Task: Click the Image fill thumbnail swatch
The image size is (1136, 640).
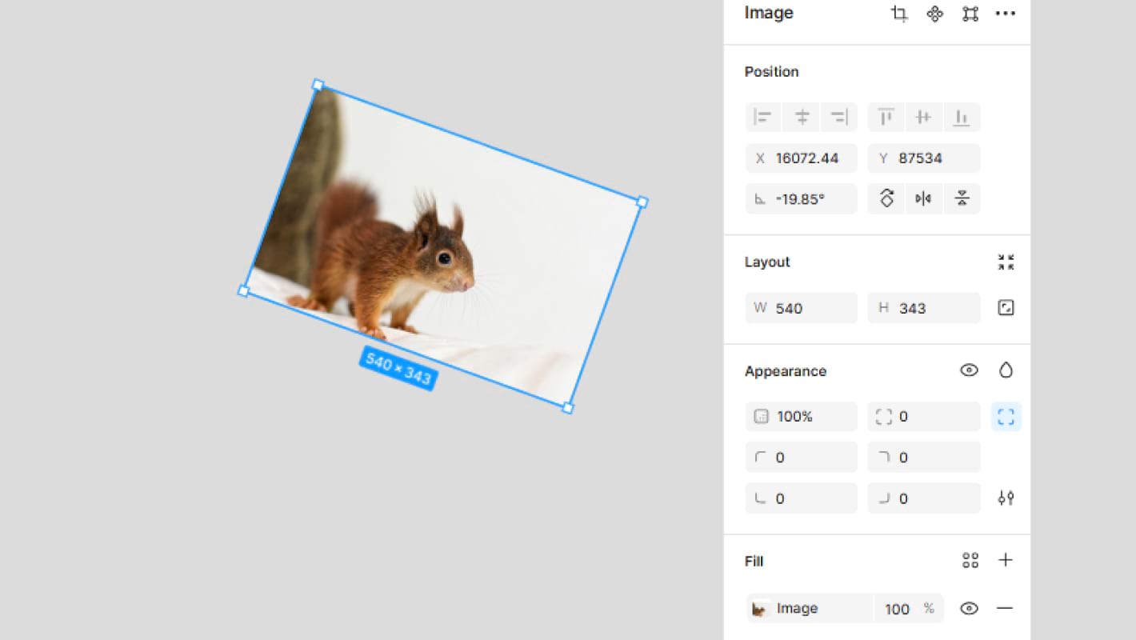Action: pyautogui.click(x=760, y=609)
